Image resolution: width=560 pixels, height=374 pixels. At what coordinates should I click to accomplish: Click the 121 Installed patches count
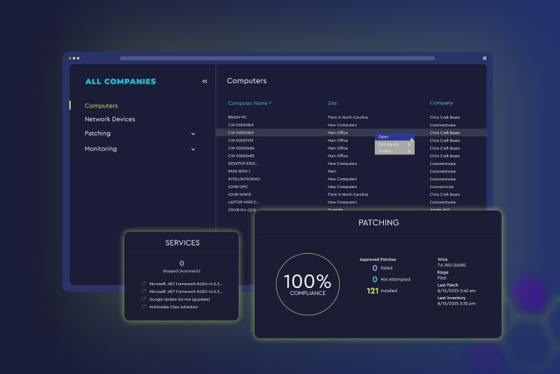pos(372,291)
